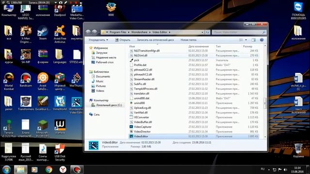Show hidden system tray icons
This screenshot has width=310, height=174.
point(269,170)
